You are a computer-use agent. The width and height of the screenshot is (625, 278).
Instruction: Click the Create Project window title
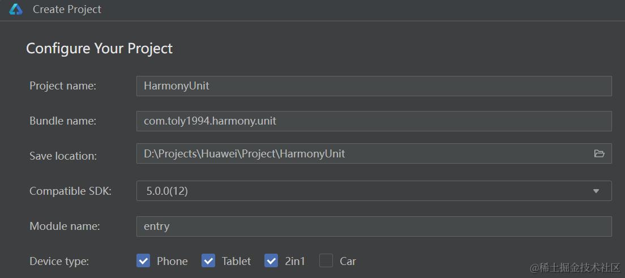click(67, 10)
